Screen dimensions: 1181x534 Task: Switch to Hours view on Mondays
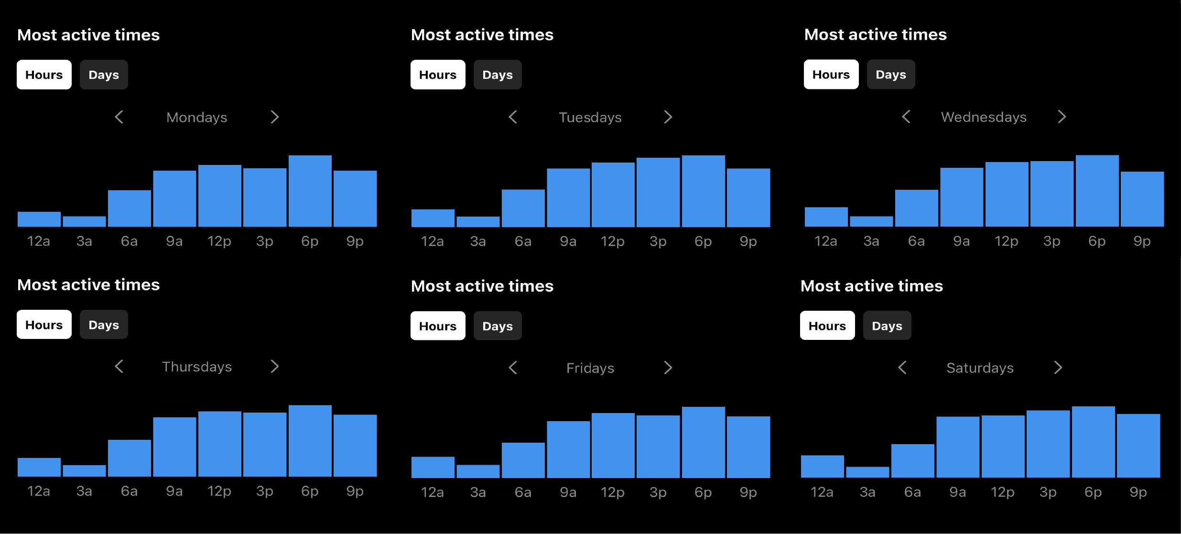coord(42,74)
